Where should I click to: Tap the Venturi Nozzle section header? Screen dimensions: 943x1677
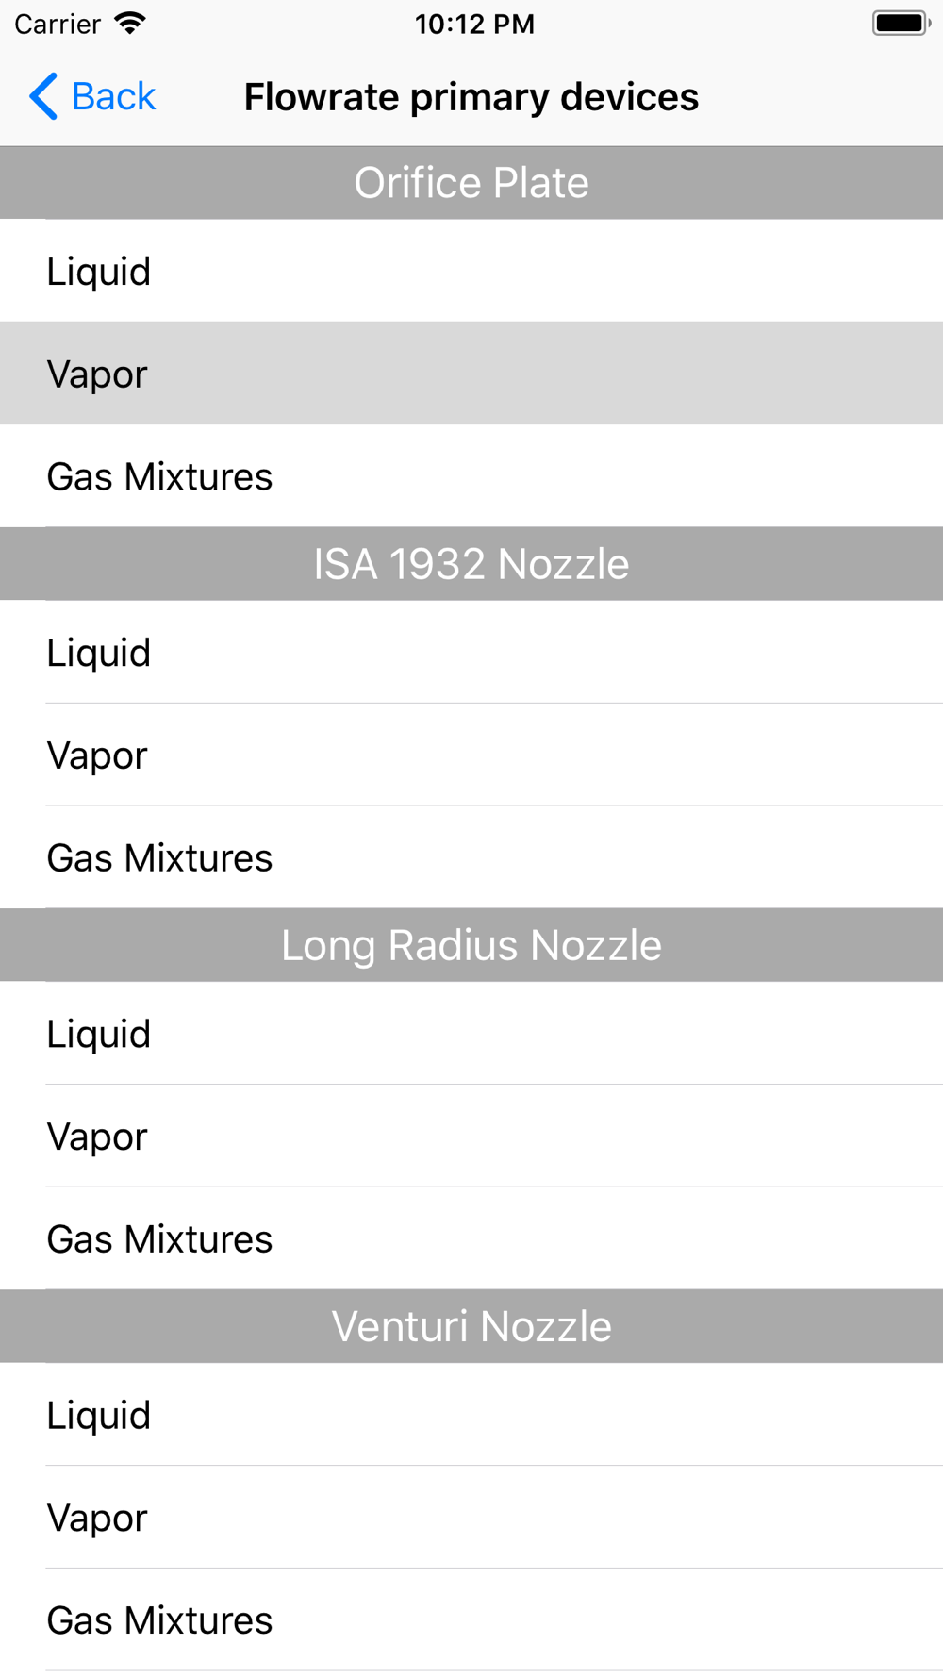coord(471,1326)
